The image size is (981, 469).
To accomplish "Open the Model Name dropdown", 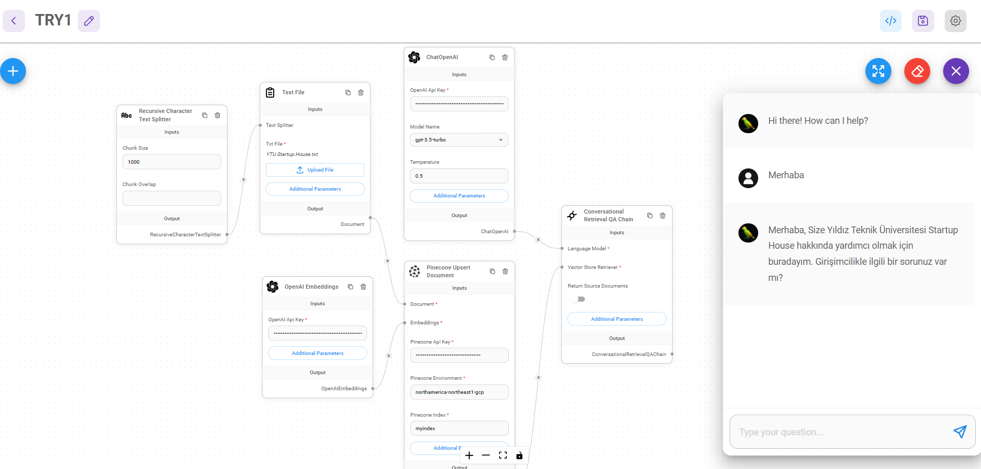I will 458,139.
